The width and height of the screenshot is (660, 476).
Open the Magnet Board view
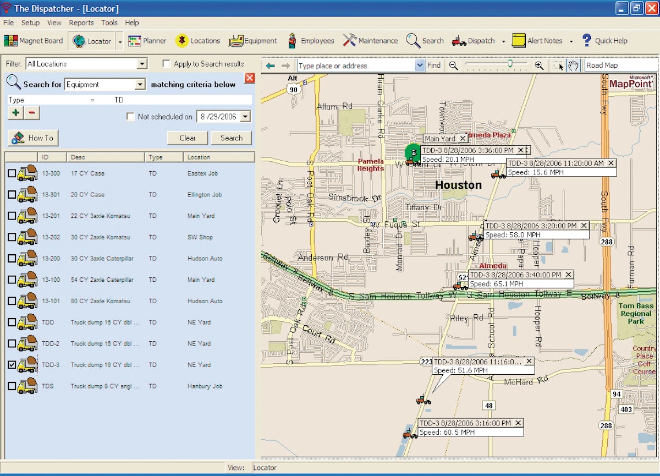[x=33, y=40]
